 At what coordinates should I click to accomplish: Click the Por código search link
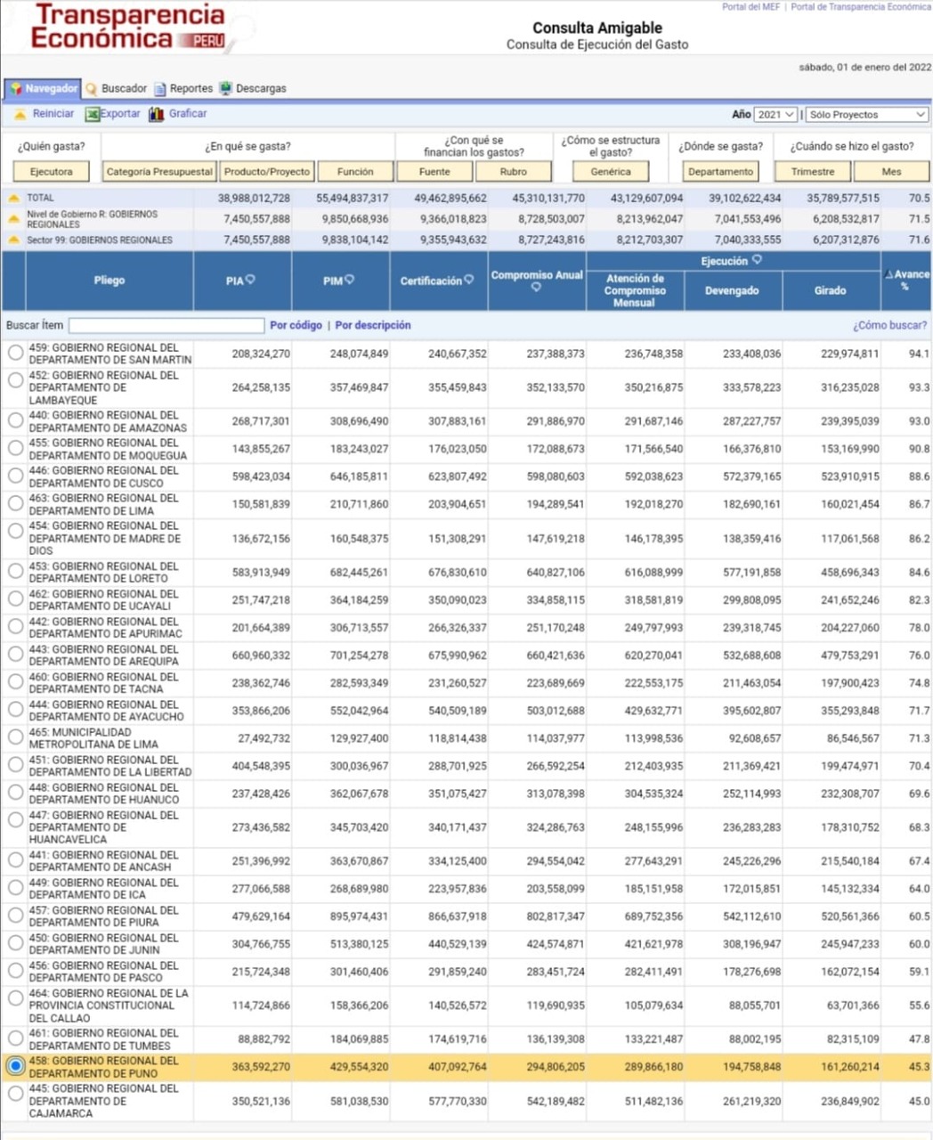click(x=296, y=326)
